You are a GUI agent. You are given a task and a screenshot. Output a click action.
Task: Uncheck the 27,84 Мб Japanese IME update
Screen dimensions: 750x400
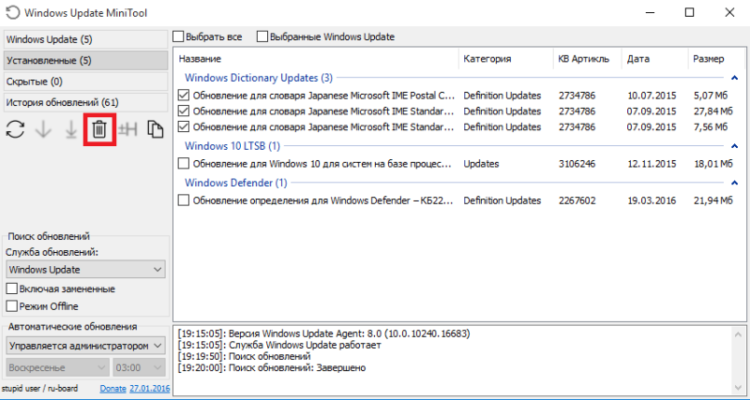(x=184, y=111)
